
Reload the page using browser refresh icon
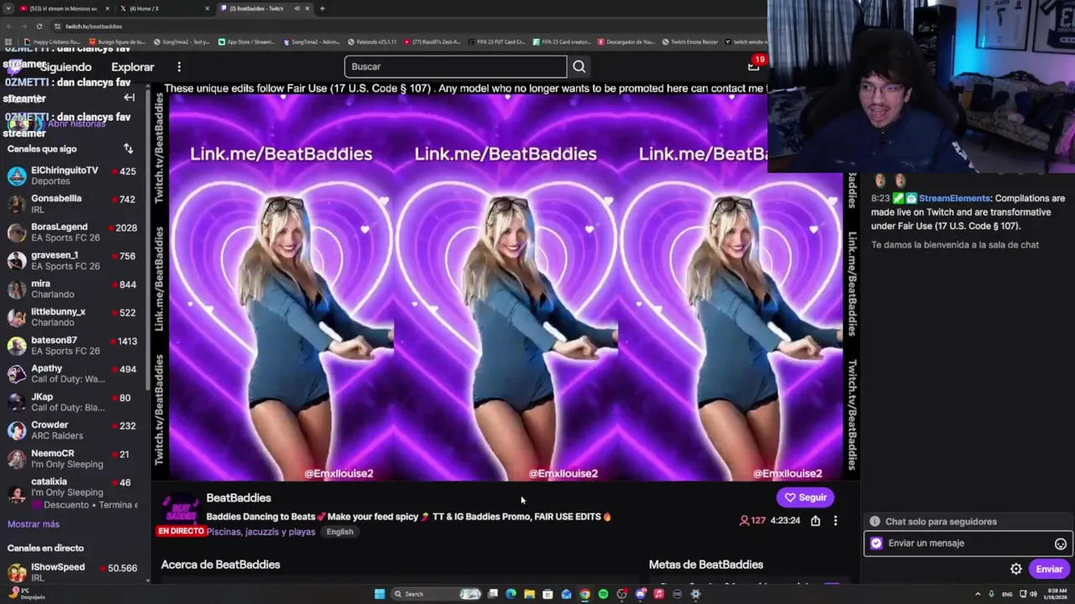39,26
